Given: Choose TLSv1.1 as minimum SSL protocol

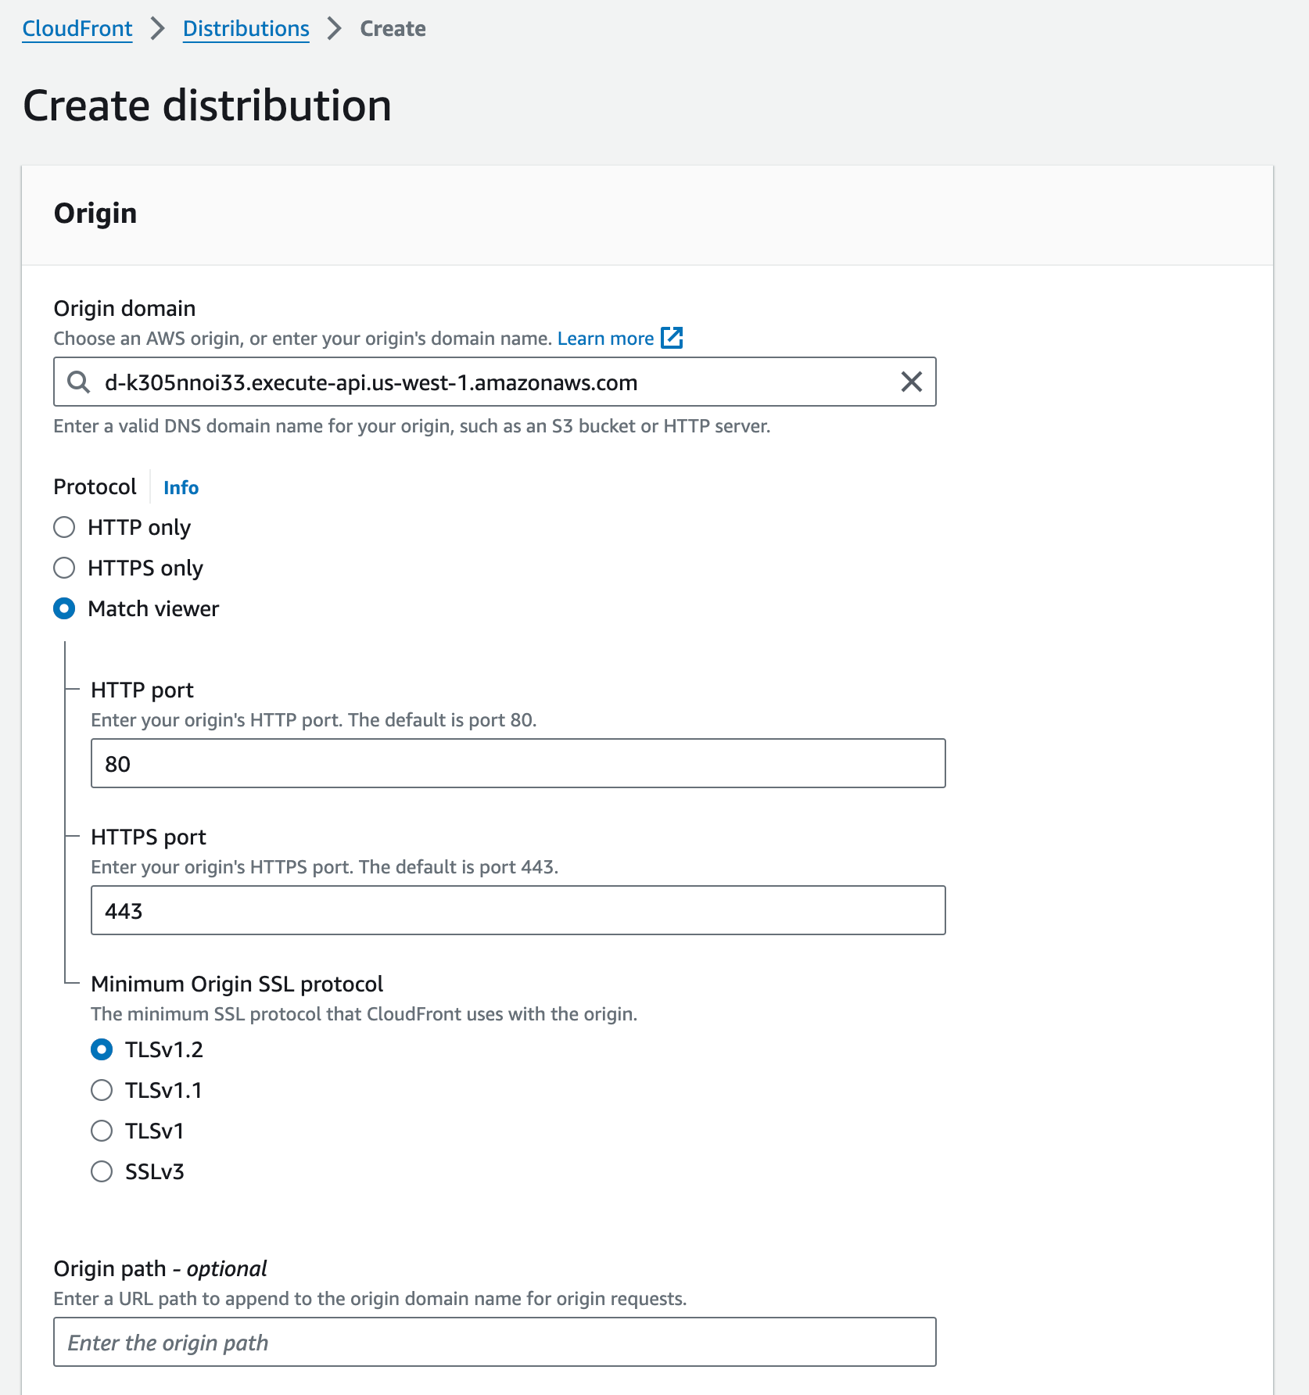Looking at the screenshot, I should [x=102, y=1091].
